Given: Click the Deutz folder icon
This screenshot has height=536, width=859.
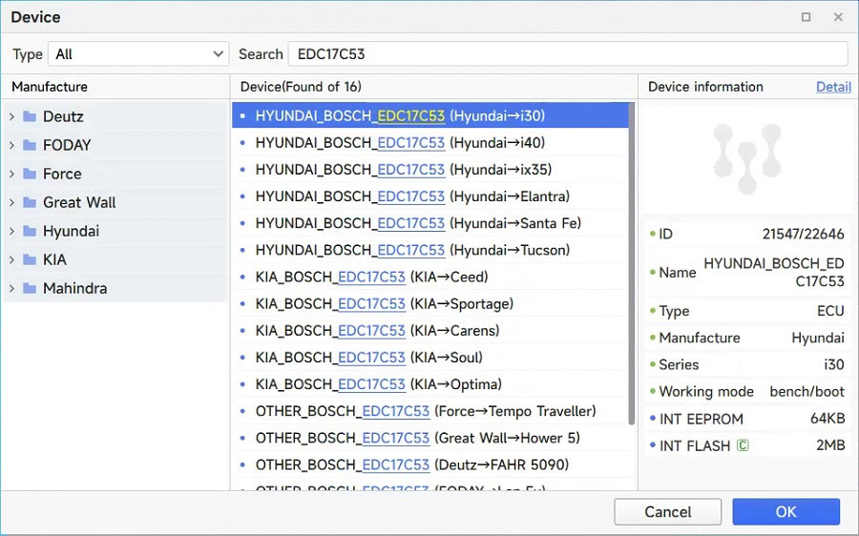Looking at the screenshot, I should (30, 116).
